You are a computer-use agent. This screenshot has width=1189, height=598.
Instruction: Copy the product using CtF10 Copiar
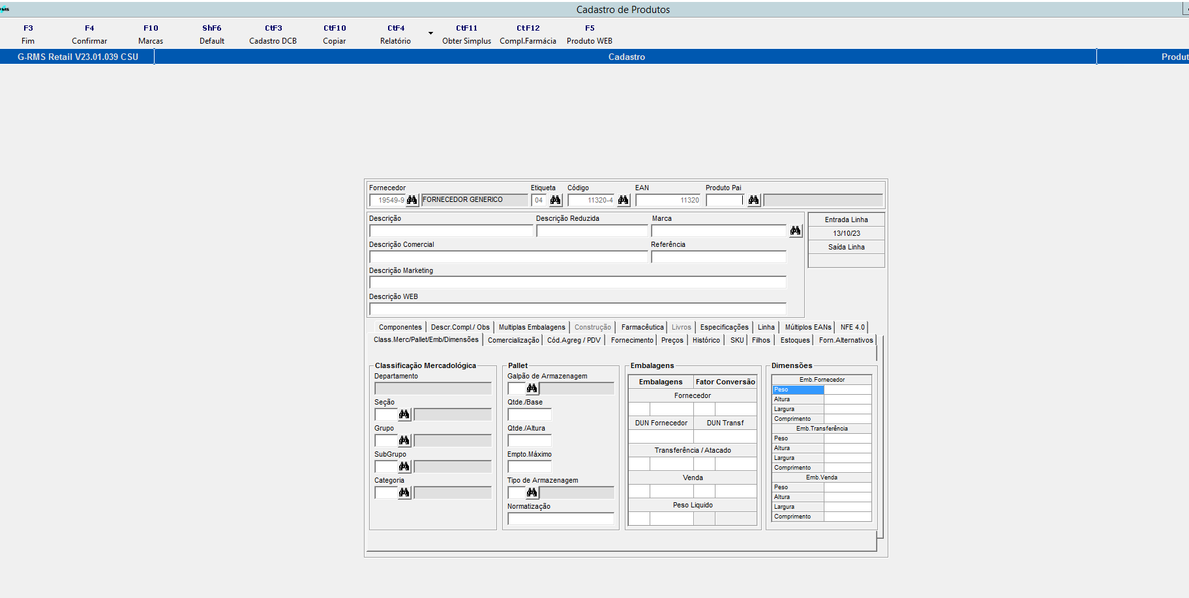[x=335, y=34]
